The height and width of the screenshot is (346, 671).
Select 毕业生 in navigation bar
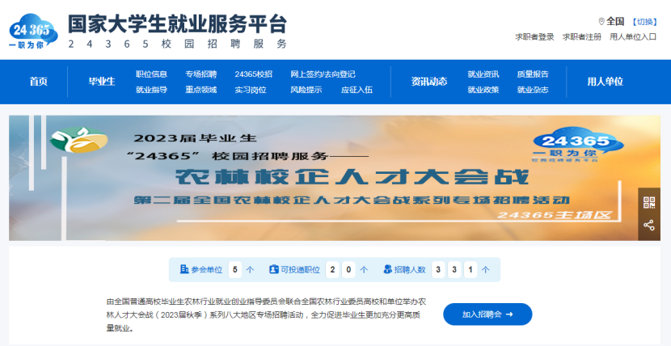point(102,82)
